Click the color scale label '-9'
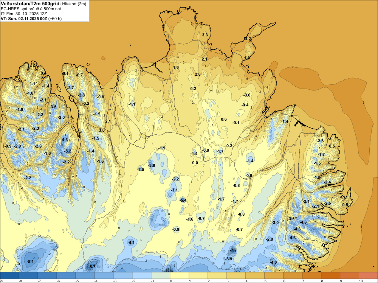 point(2,281)
